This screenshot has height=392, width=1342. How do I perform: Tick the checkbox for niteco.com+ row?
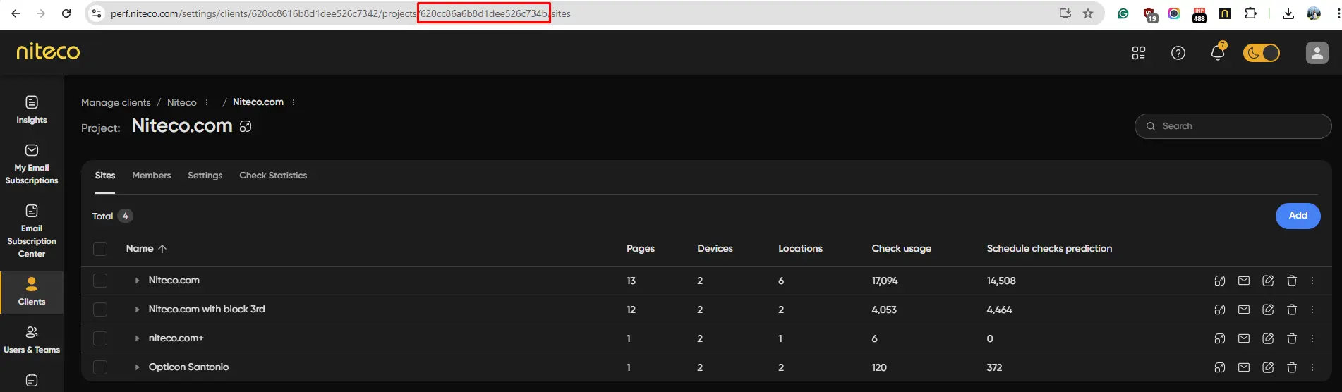point(100,338)
